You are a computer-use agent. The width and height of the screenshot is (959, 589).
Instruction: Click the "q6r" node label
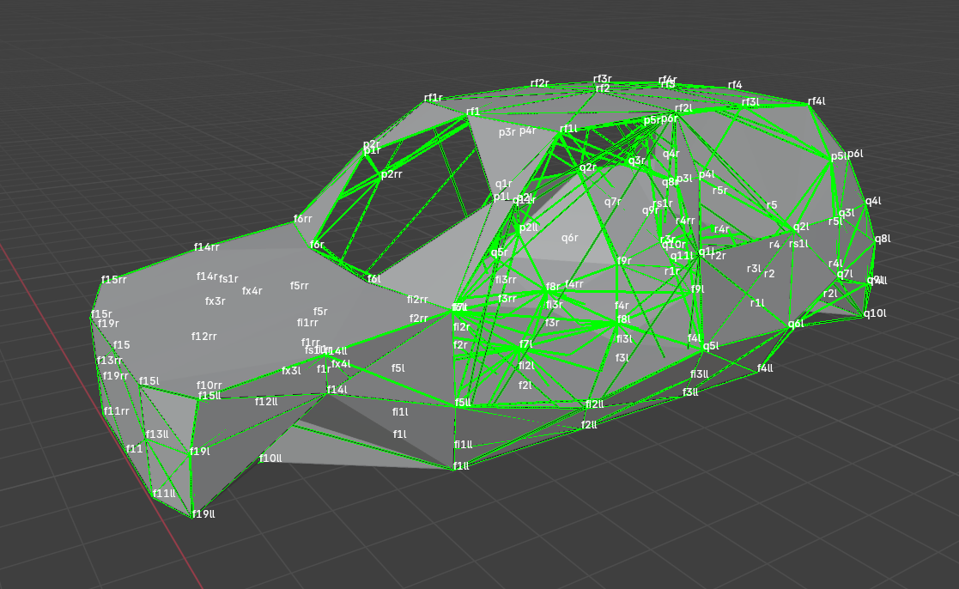(x=570, y=238)
